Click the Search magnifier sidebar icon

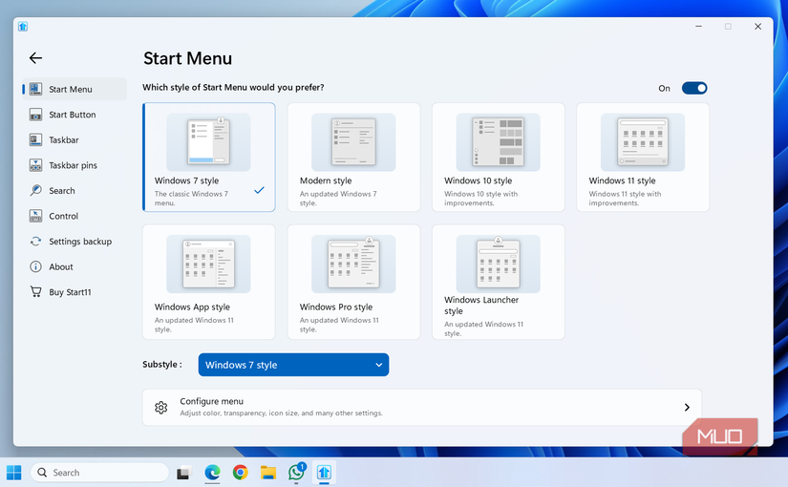35,190
